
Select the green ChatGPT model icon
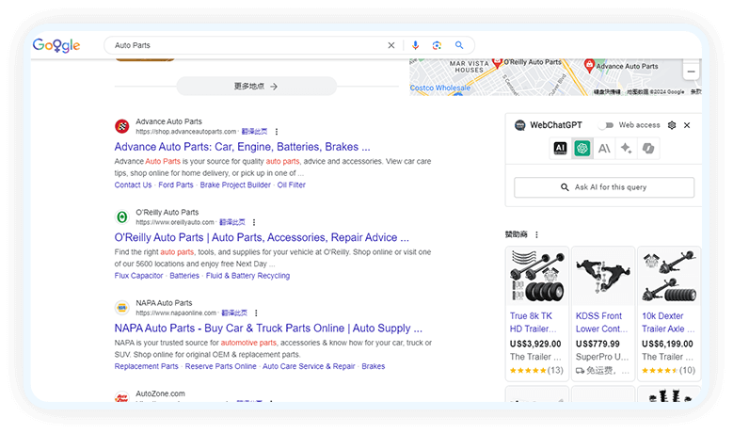(582, 149)
